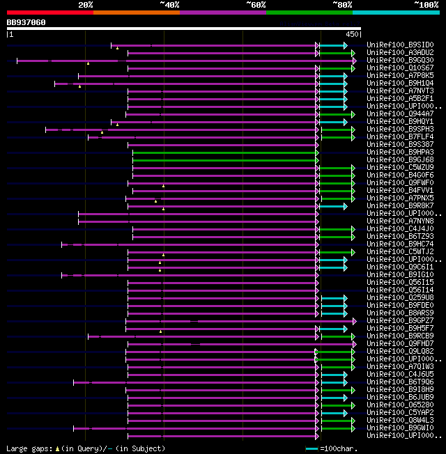Select the UniRef100_B9H5F7 label
446x454 pixels.
pyautogui.click(x=400, y=329)
